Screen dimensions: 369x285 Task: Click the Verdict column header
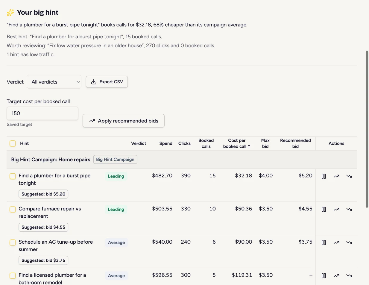tap(139, 143)
